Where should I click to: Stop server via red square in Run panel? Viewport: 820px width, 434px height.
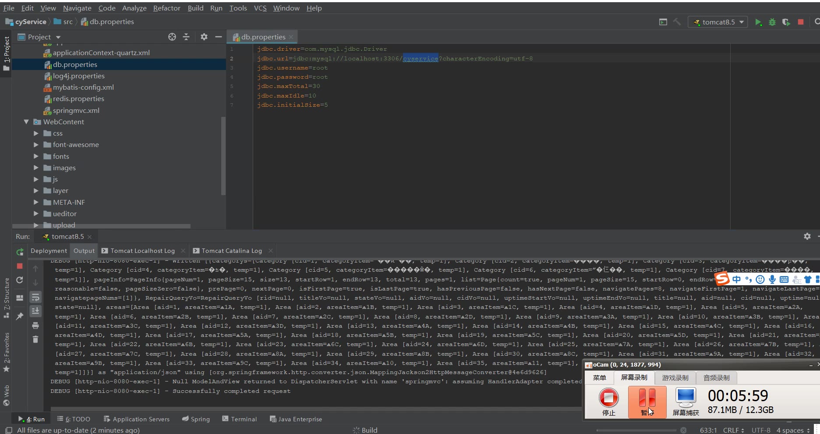point(20,266)
